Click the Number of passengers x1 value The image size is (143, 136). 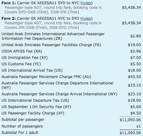coord(138,126)
